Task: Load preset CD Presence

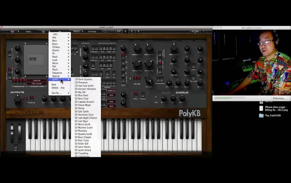Action: (x=86, y=82)
